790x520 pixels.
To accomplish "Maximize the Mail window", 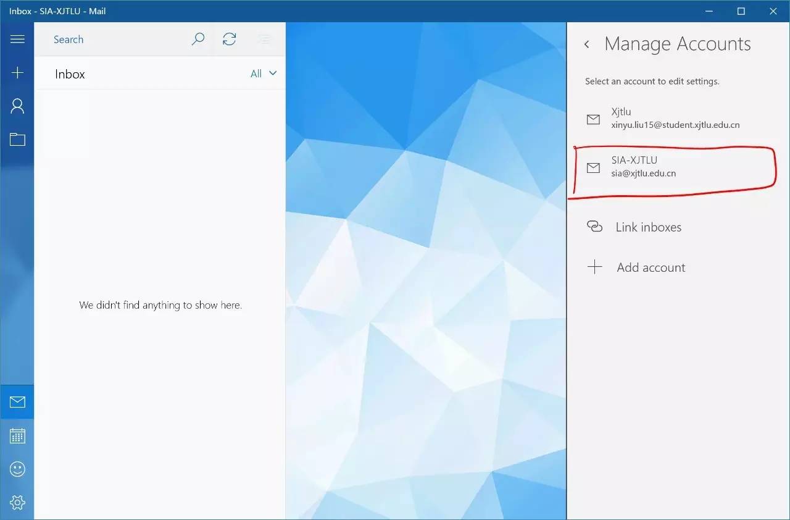I will [x=741, y=11].
